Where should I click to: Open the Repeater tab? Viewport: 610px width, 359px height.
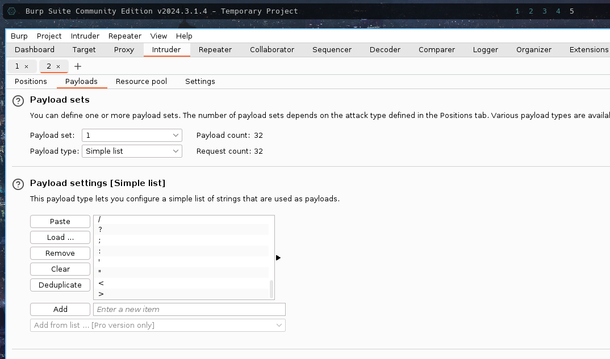tap(215, 50)
